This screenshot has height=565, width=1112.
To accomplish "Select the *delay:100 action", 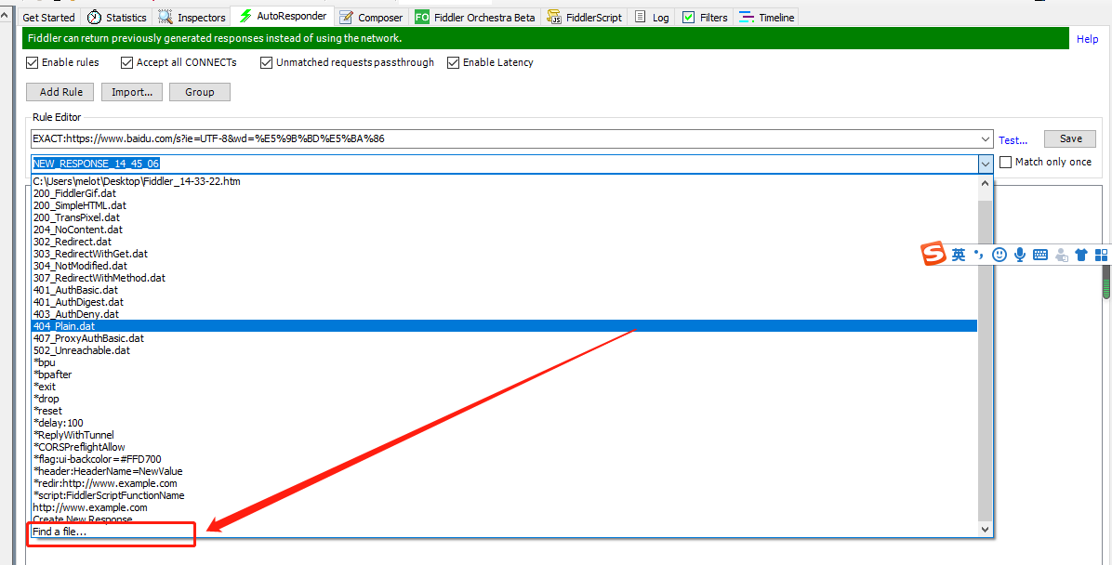I will (x=504, y=423).
